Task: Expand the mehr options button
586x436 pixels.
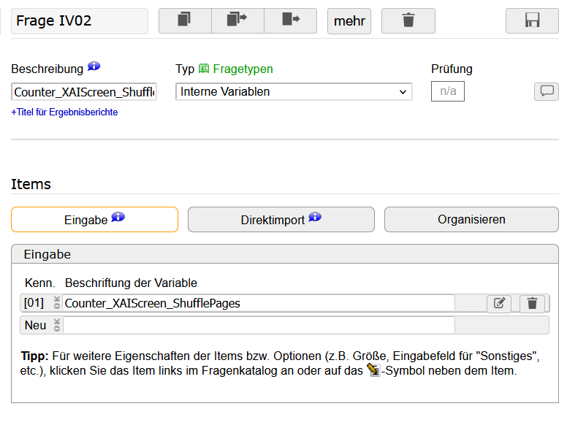Action: (349, 21)
